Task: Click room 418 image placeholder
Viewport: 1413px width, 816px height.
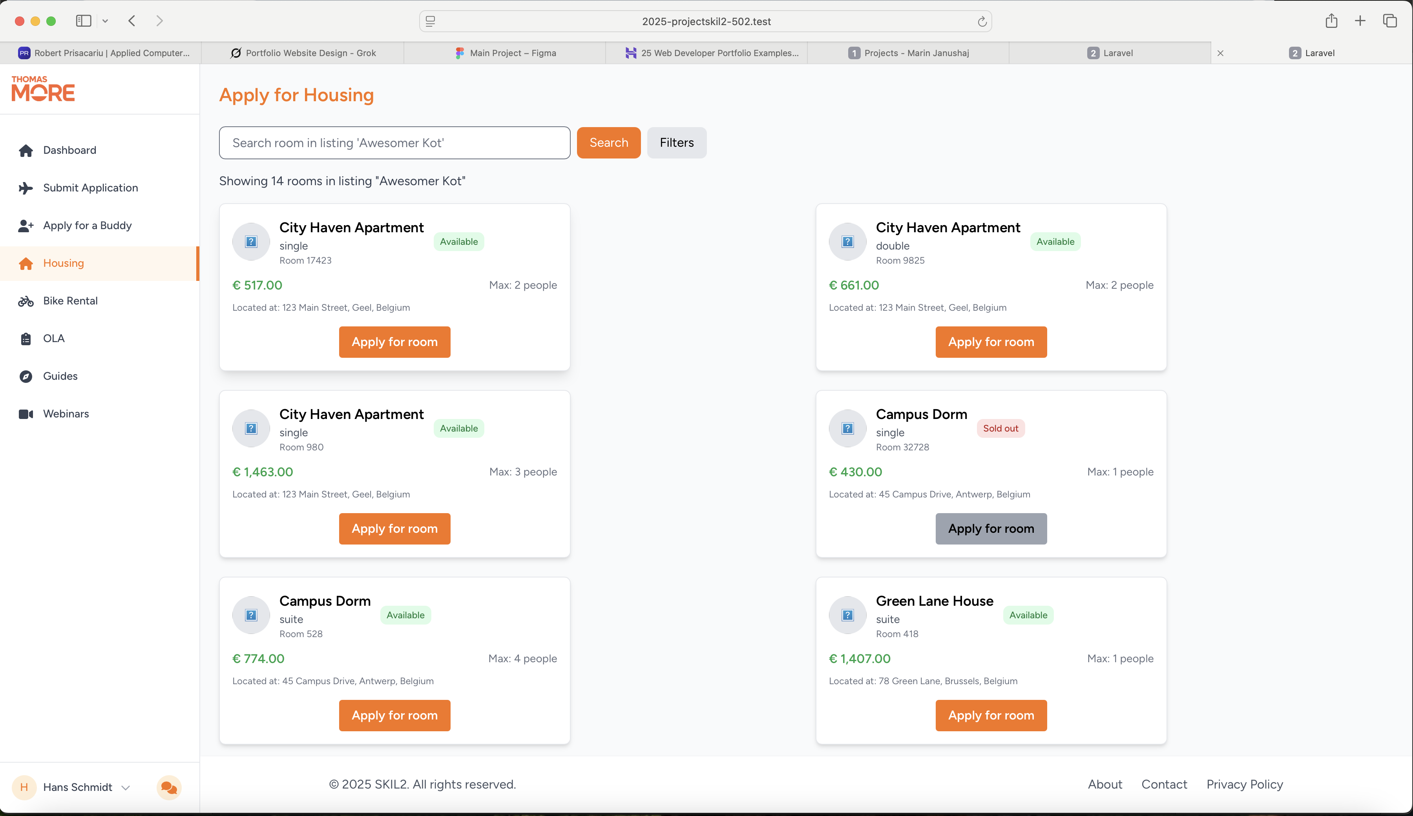Action: tap(848, 615)
